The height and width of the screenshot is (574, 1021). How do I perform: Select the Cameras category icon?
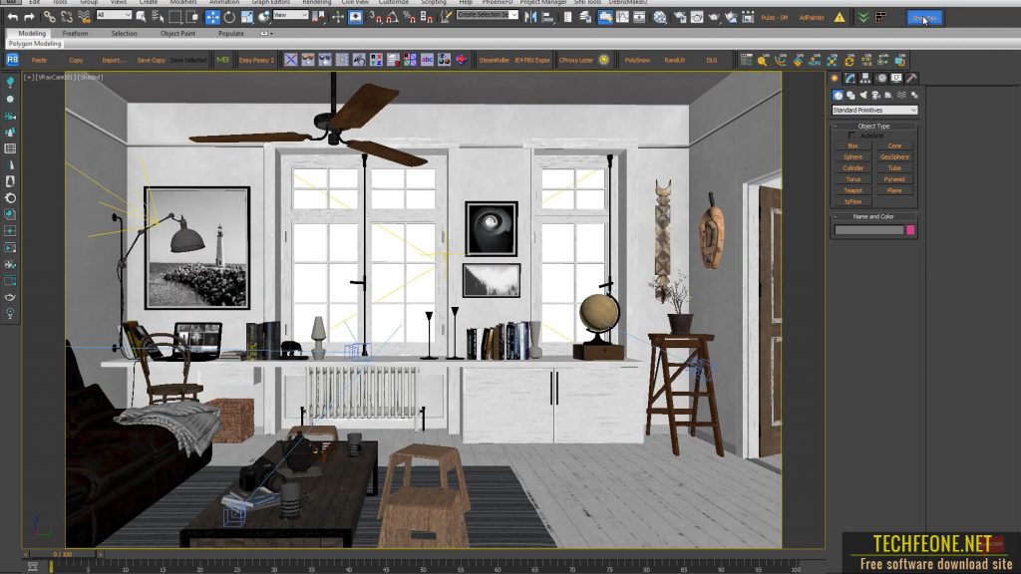[x=875, y=95]
